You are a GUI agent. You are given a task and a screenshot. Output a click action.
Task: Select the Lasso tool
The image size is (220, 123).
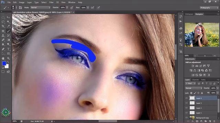3,22
